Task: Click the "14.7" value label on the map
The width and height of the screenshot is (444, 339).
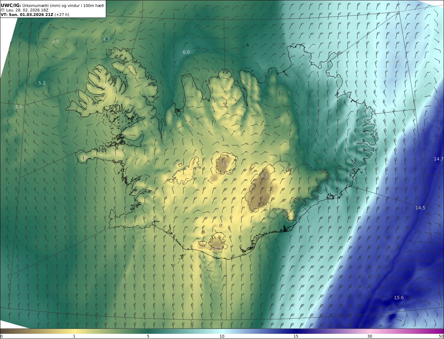Action: pos(439,159)
